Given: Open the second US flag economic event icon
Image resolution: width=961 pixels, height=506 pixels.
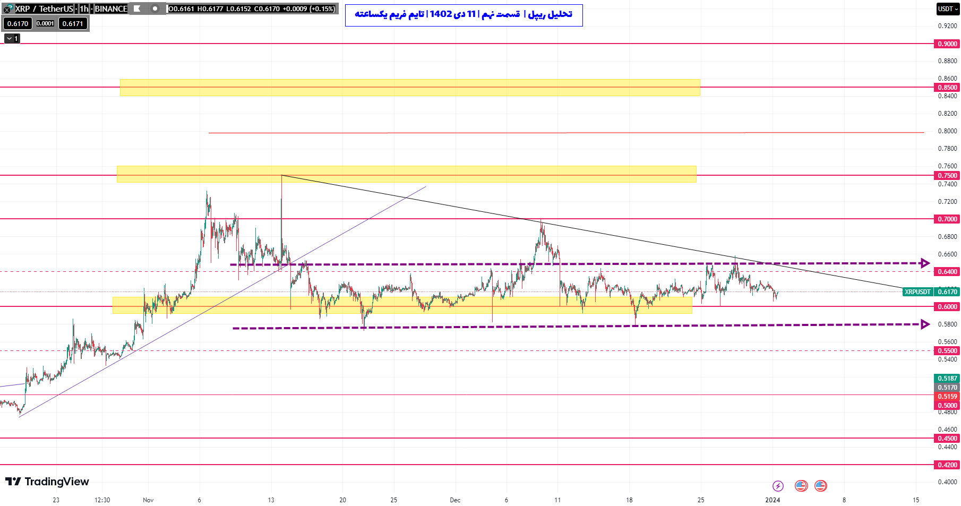Looking at the screenshot, I should point(821,486).
